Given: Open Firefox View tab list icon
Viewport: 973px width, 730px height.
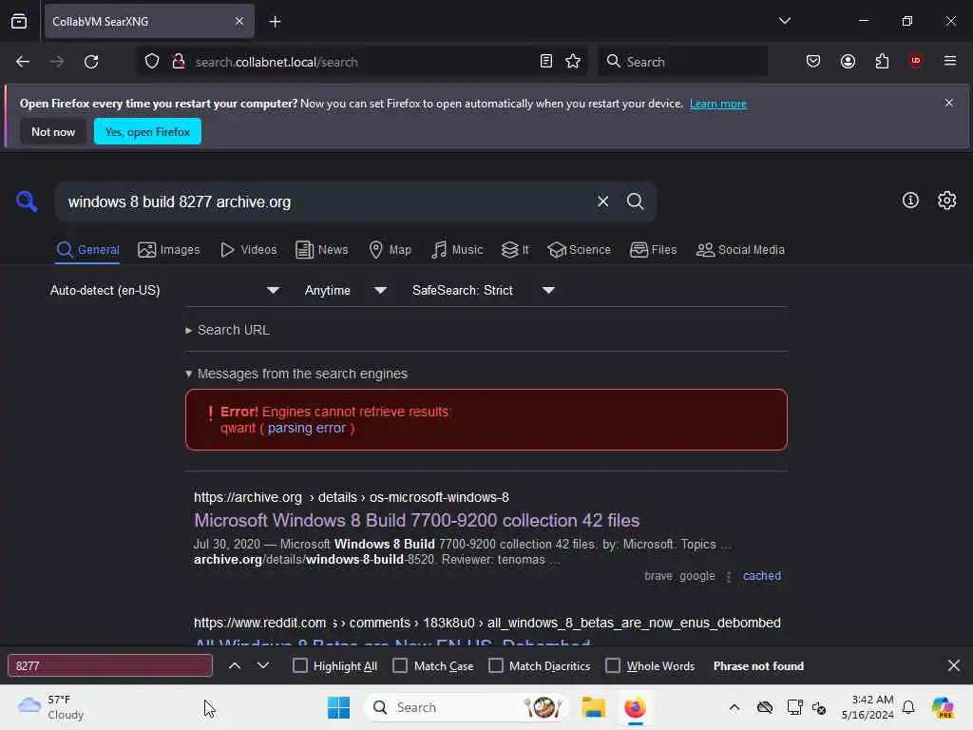Looking at the screenshot, I should point(19,21).
